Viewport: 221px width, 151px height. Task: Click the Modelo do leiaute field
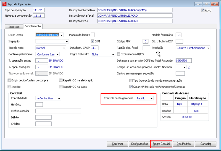coord(93,35)
